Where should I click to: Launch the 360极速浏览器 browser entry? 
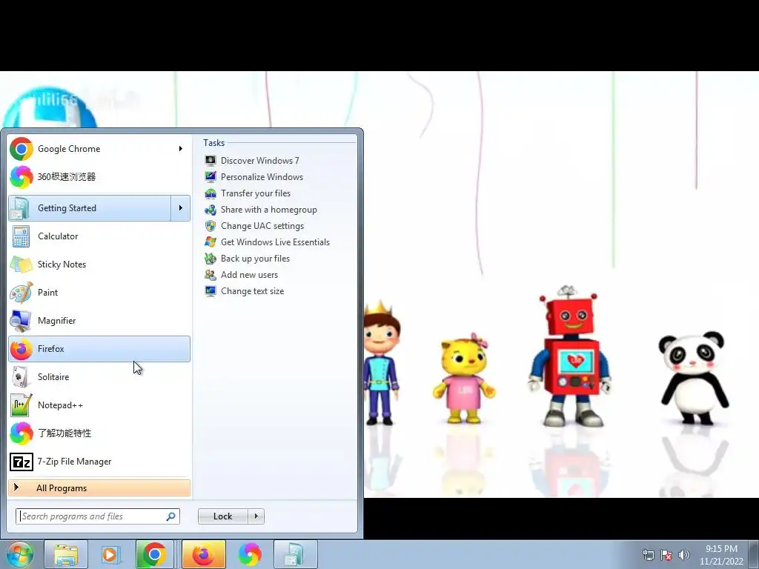pyautogui.click(x=99, y=176)
